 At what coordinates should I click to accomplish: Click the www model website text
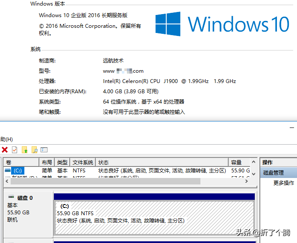(x=123, y=71)
